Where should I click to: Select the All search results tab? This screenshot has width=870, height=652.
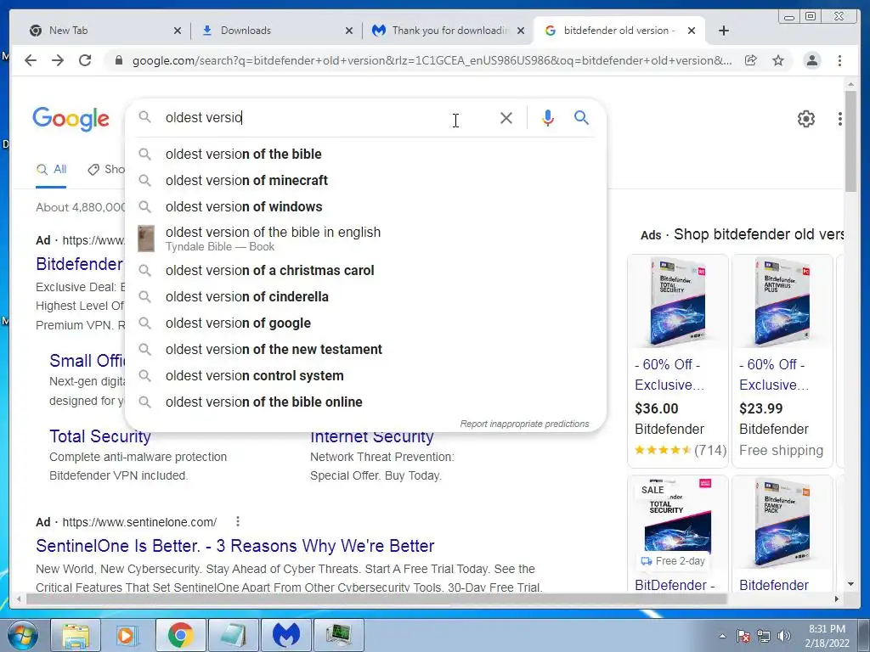51,170
